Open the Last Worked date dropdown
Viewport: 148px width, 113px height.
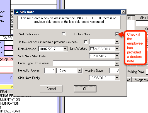coord(117,49)
